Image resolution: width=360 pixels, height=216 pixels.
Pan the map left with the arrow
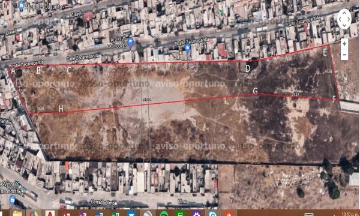340,19
